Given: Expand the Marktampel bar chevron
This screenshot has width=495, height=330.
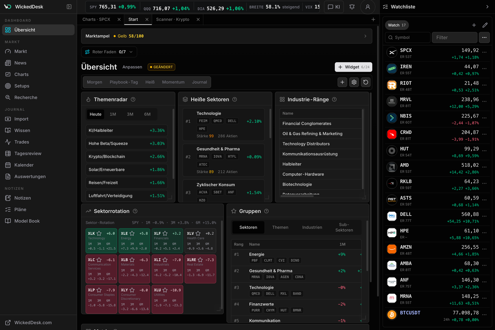Looking at the screenshot, I should [x=365, y=36].
